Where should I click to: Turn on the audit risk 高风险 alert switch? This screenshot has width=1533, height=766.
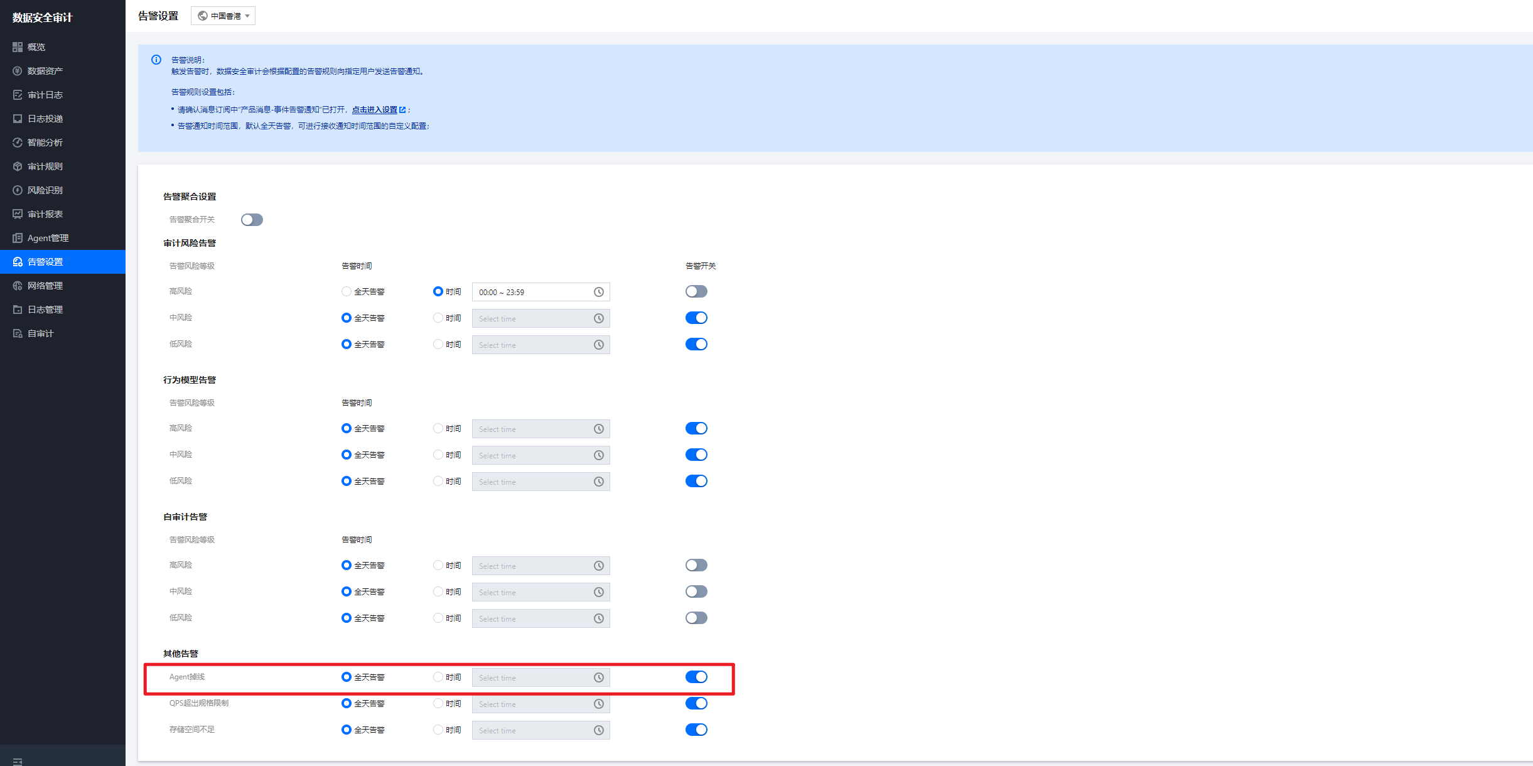pos(696,291)
